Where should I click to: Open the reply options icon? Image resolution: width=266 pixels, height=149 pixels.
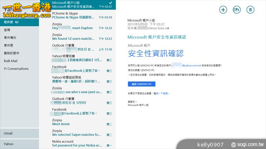[x=236, y=10]
